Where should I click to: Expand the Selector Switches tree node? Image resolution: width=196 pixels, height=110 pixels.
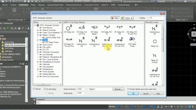point(38,30)
